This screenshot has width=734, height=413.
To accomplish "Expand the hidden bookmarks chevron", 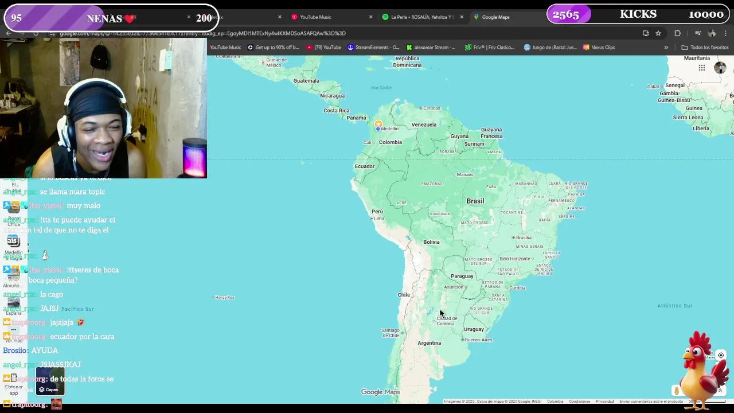I will (x=666, y=48).
